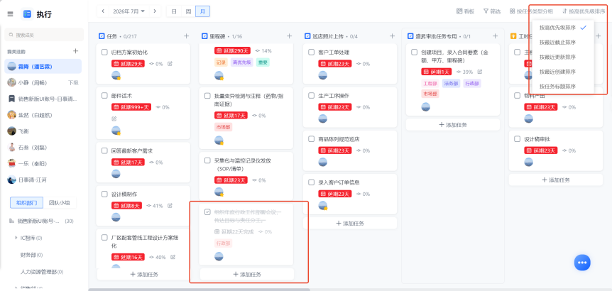Check the 设计稿审批 task checkbox
Screen dimensions: 612x291
(x=517, y=139)
